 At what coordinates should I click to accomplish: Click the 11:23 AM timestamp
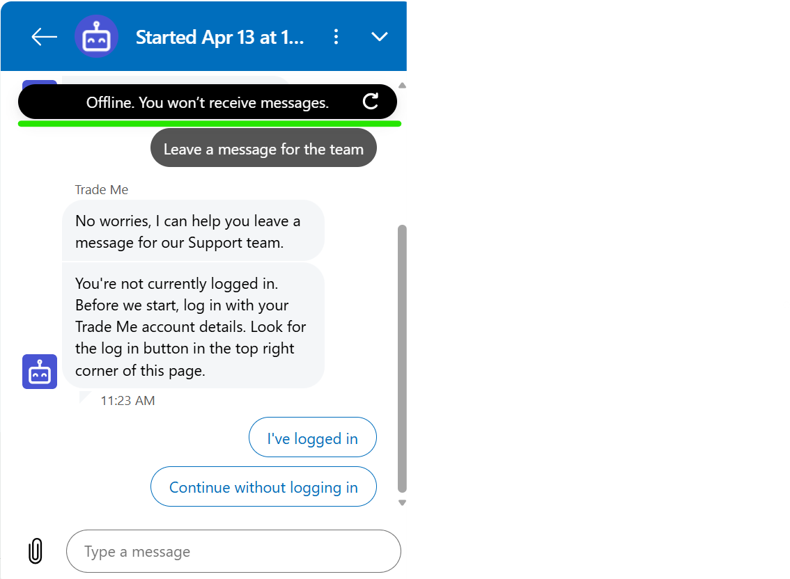(127, 401)
